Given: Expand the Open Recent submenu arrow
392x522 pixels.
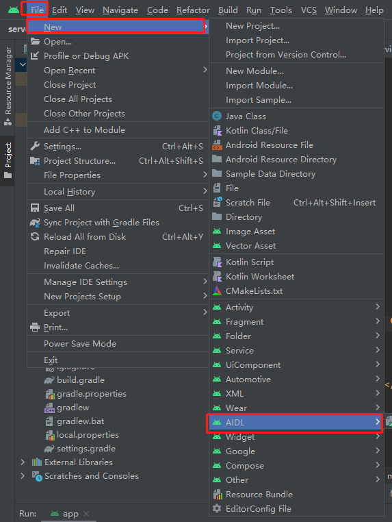Looking at the screenshot, I should [205, 70].
